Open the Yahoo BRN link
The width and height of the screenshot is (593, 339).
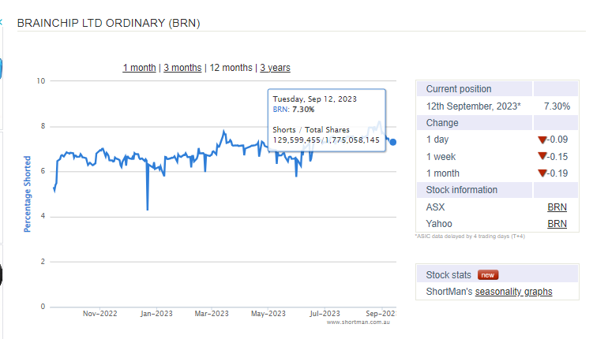(x=557, y=224)
